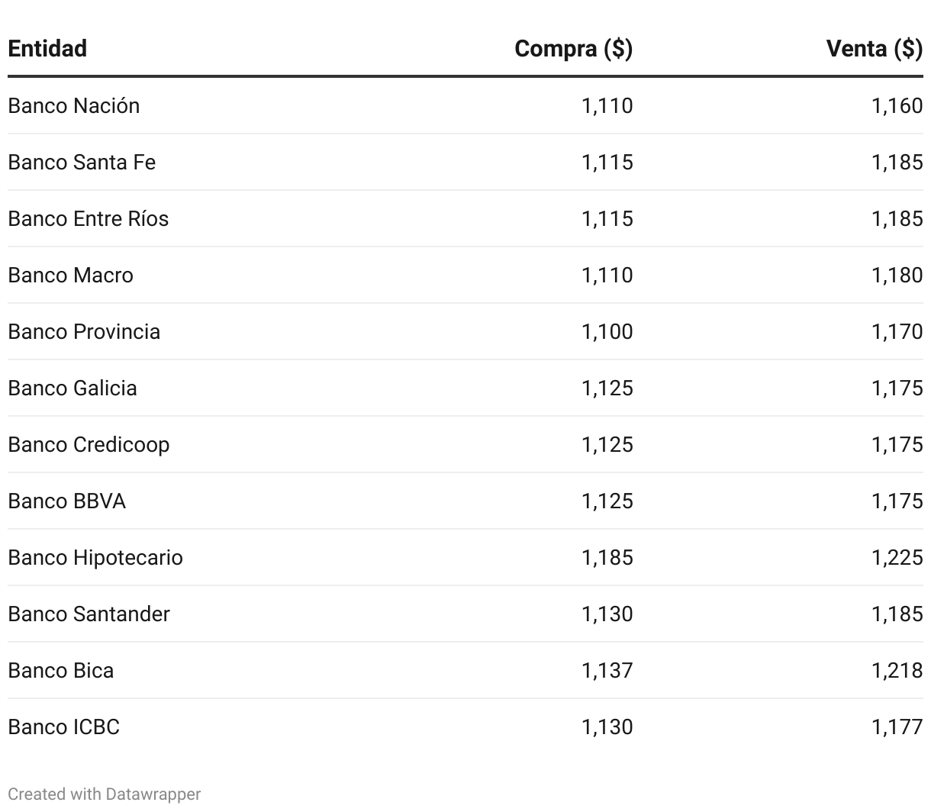Select Banco Provincia in the table

point(84,331)
